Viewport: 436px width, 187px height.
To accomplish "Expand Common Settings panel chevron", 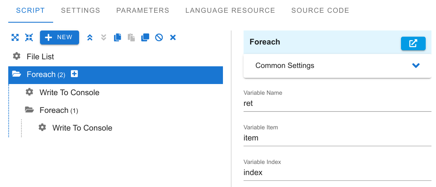I will click(416, 65).
